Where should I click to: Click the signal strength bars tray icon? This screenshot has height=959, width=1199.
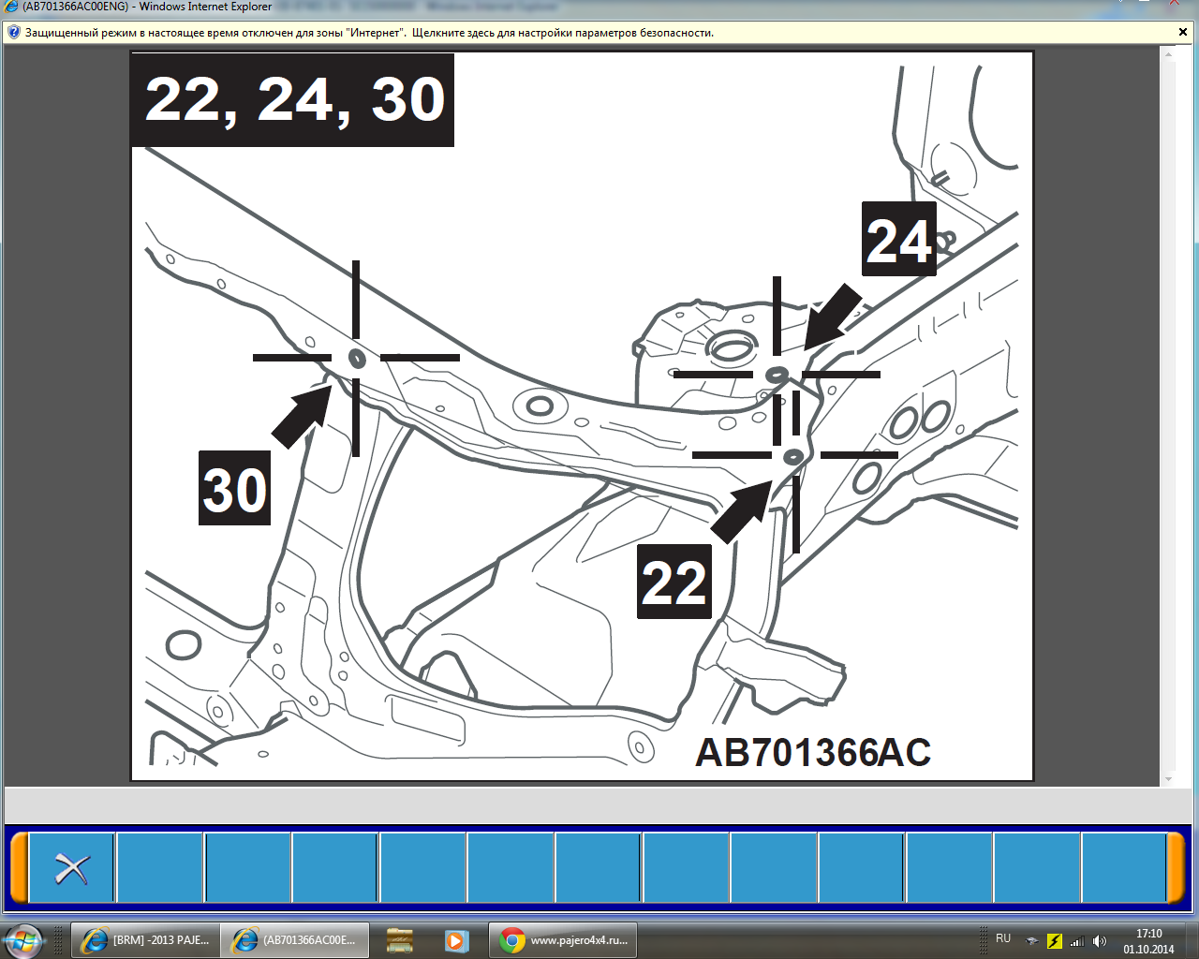click(1077, 941)
